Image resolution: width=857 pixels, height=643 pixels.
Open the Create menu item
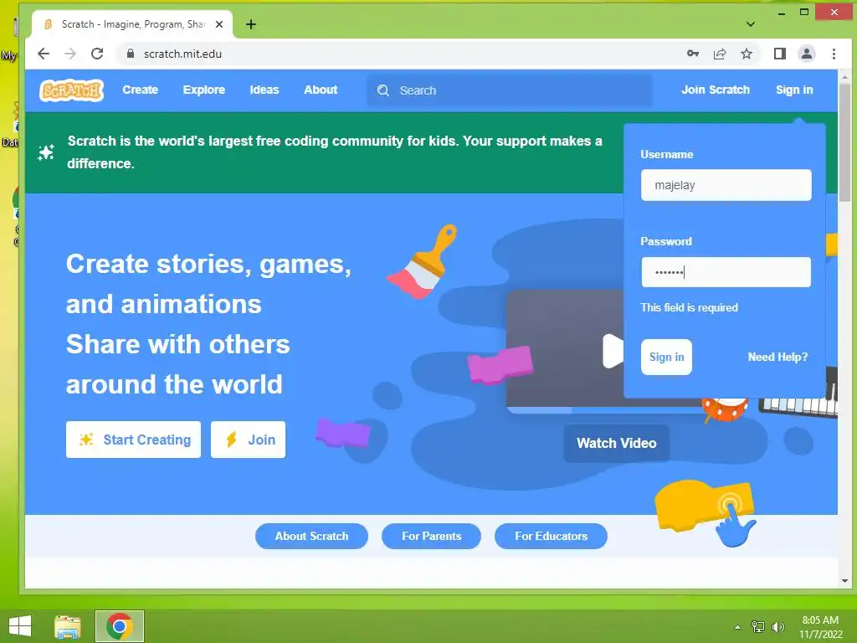pyautogui.click(x=140, y=90)
